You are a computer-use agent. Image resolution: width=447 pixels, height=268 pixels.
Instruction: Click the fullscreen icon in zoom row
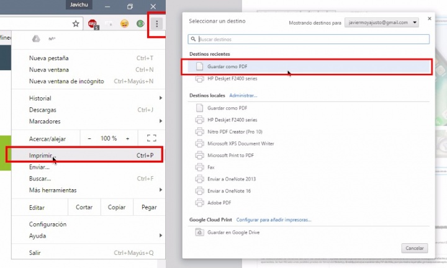point(151,138)
